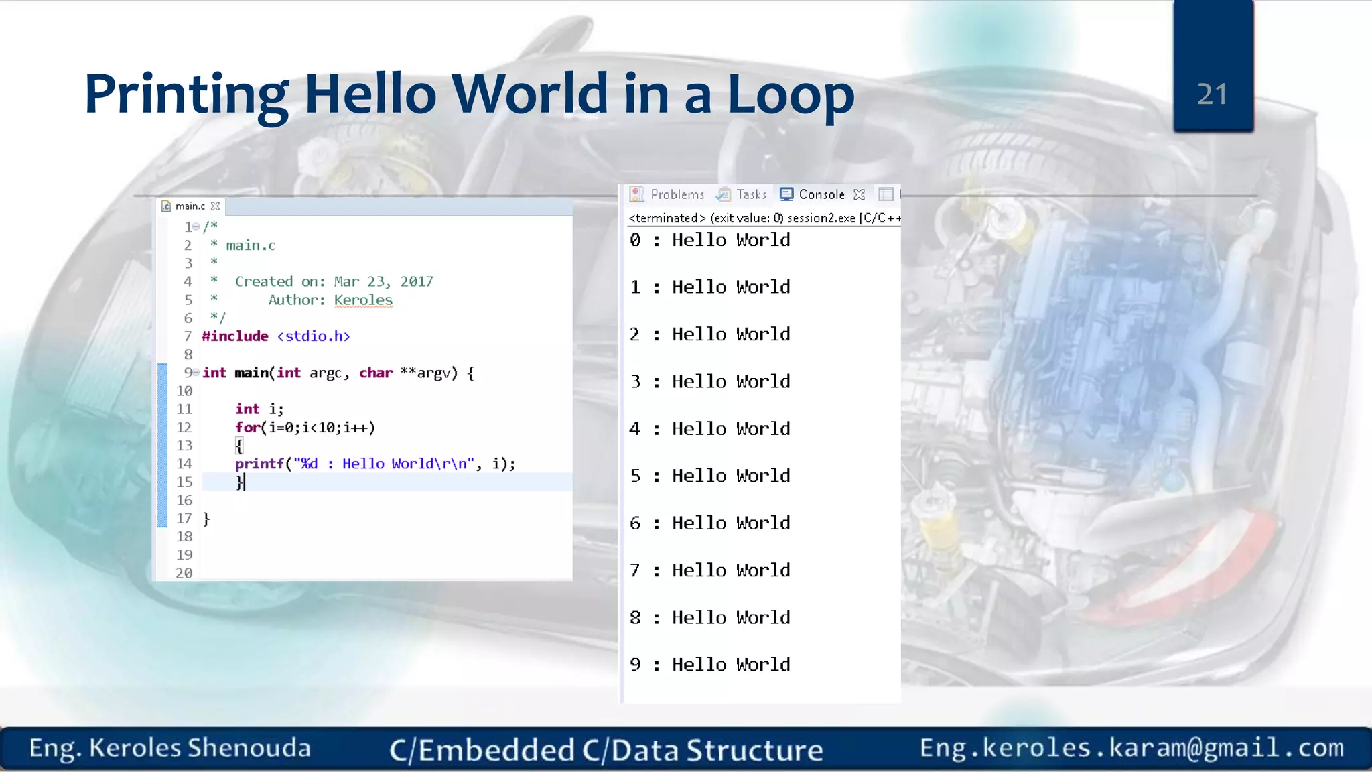Click the 'int i;' declaration line
1372x772 pixels.
(x=259, y=409)
